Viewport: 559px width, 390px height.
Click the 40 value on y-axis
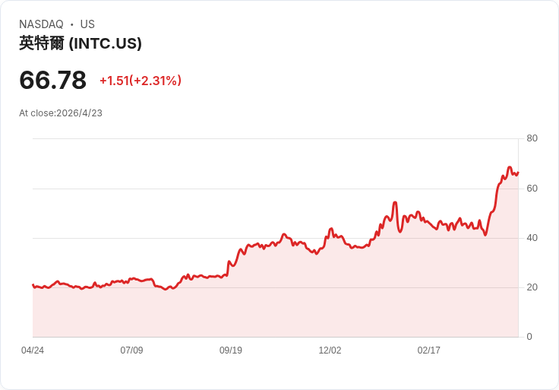pos(532,238)
